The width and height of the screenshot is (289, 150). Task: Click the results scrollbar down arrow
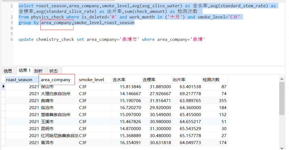(x=282, y=148)
